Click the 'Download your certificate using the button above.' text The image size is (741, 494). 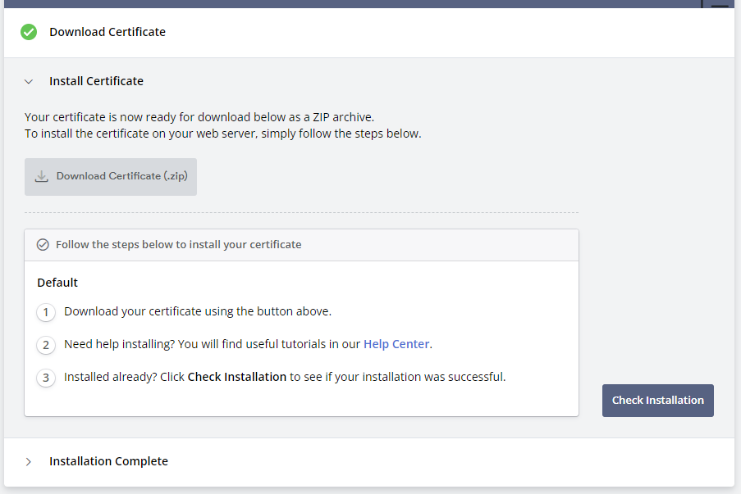point(198,311)
